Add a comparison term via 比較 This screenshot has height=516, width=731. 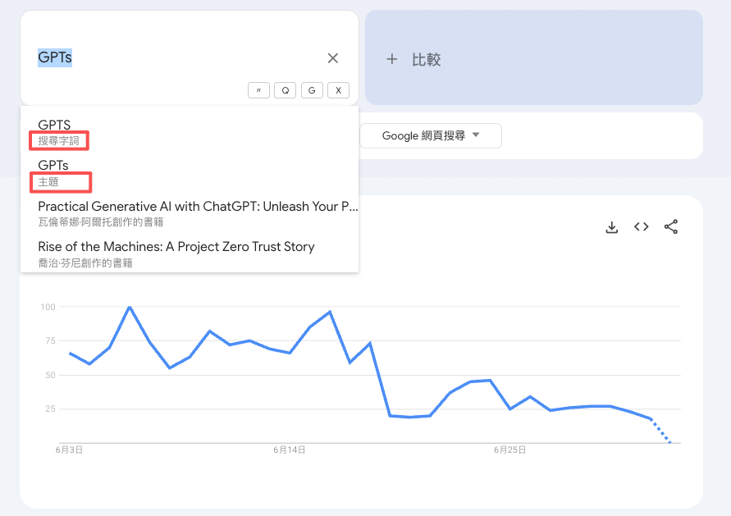[x=534, y=57]
